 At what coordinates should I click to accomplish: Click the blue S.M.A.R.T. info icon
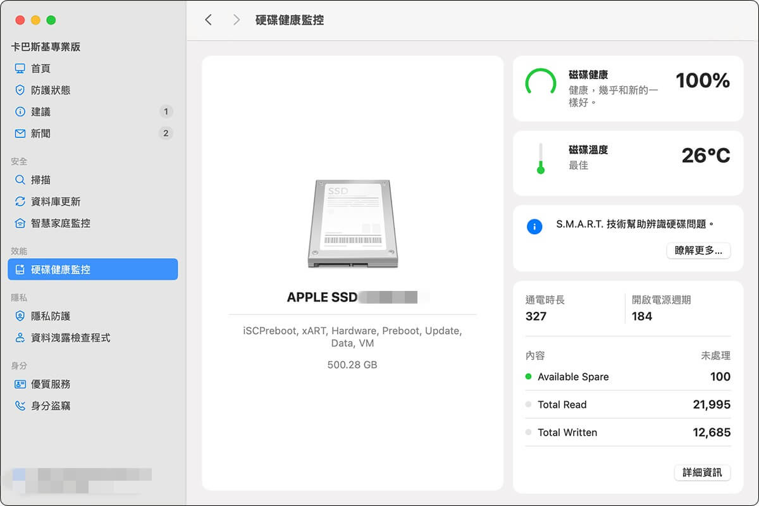534,226
